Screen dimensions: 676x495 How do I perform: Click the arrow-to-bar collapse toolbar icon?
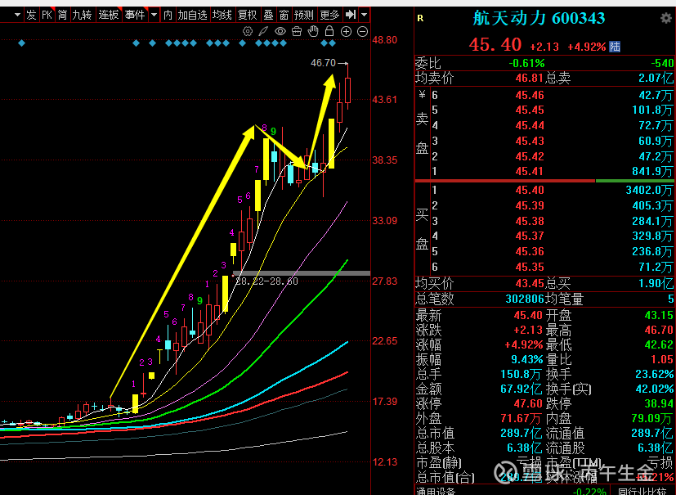pyautogui.click(x=351, y=15)
